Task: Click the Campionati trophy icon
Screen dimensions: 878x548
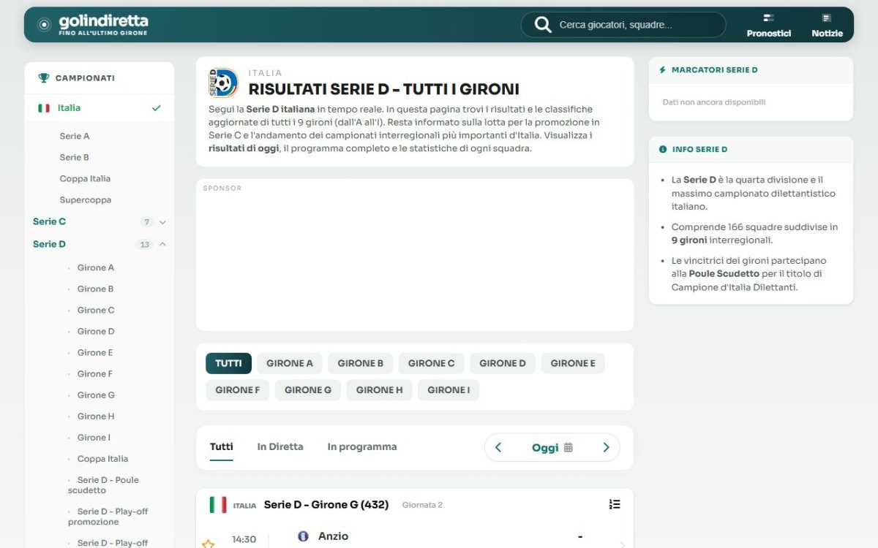Action: (44, 78)
